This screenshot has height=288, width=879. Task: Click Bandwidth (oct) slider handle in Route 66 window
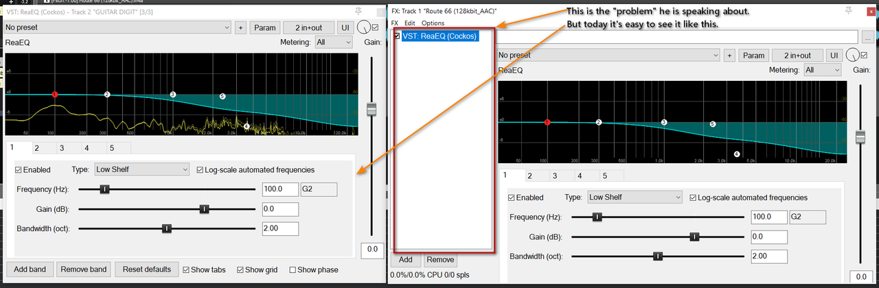click(x=658, y=256)
